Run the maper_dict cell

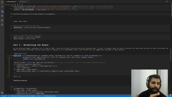tap(11, 58)
